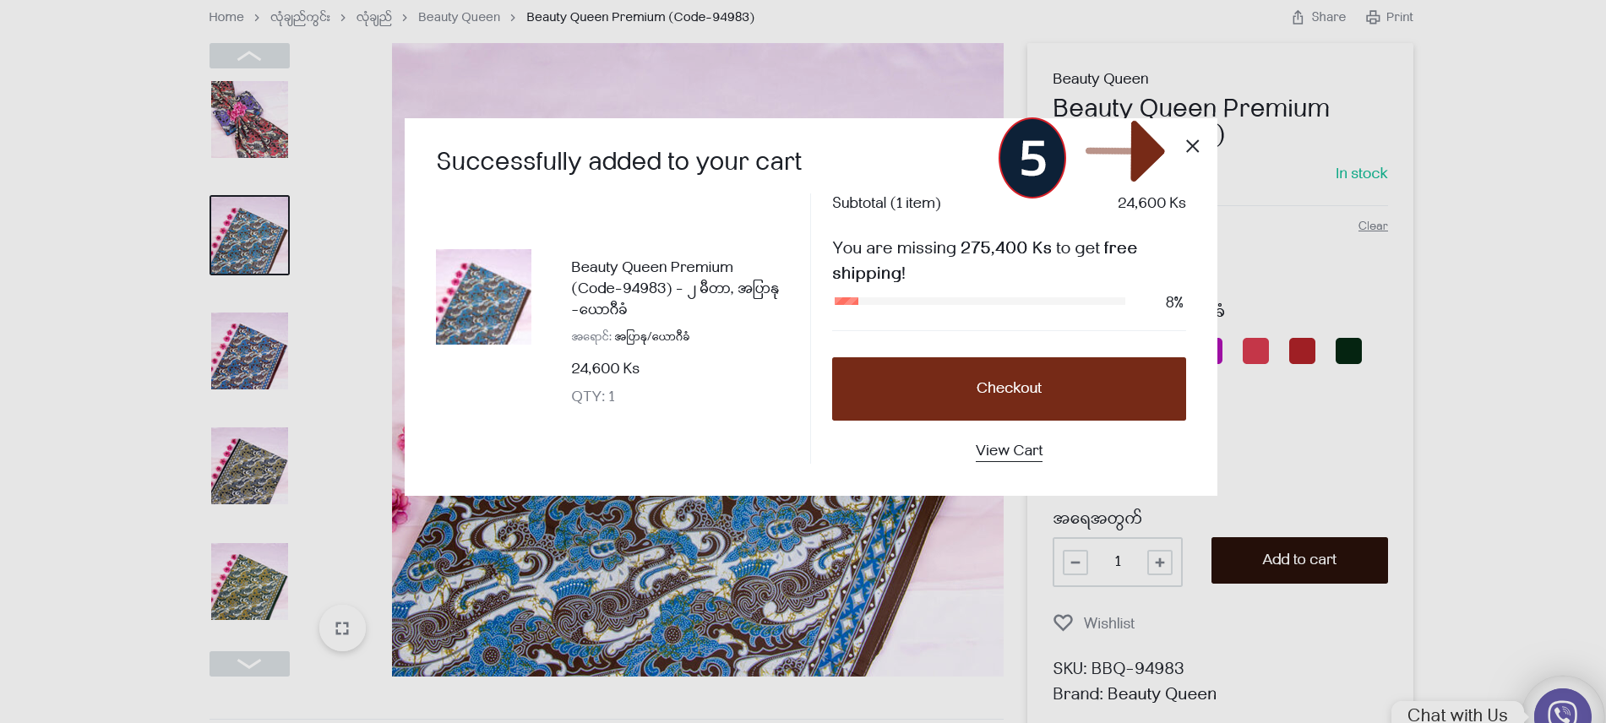Go to Home breadcrumb
Viewport: 1606px width, 723px height.
tap(226, 17)
